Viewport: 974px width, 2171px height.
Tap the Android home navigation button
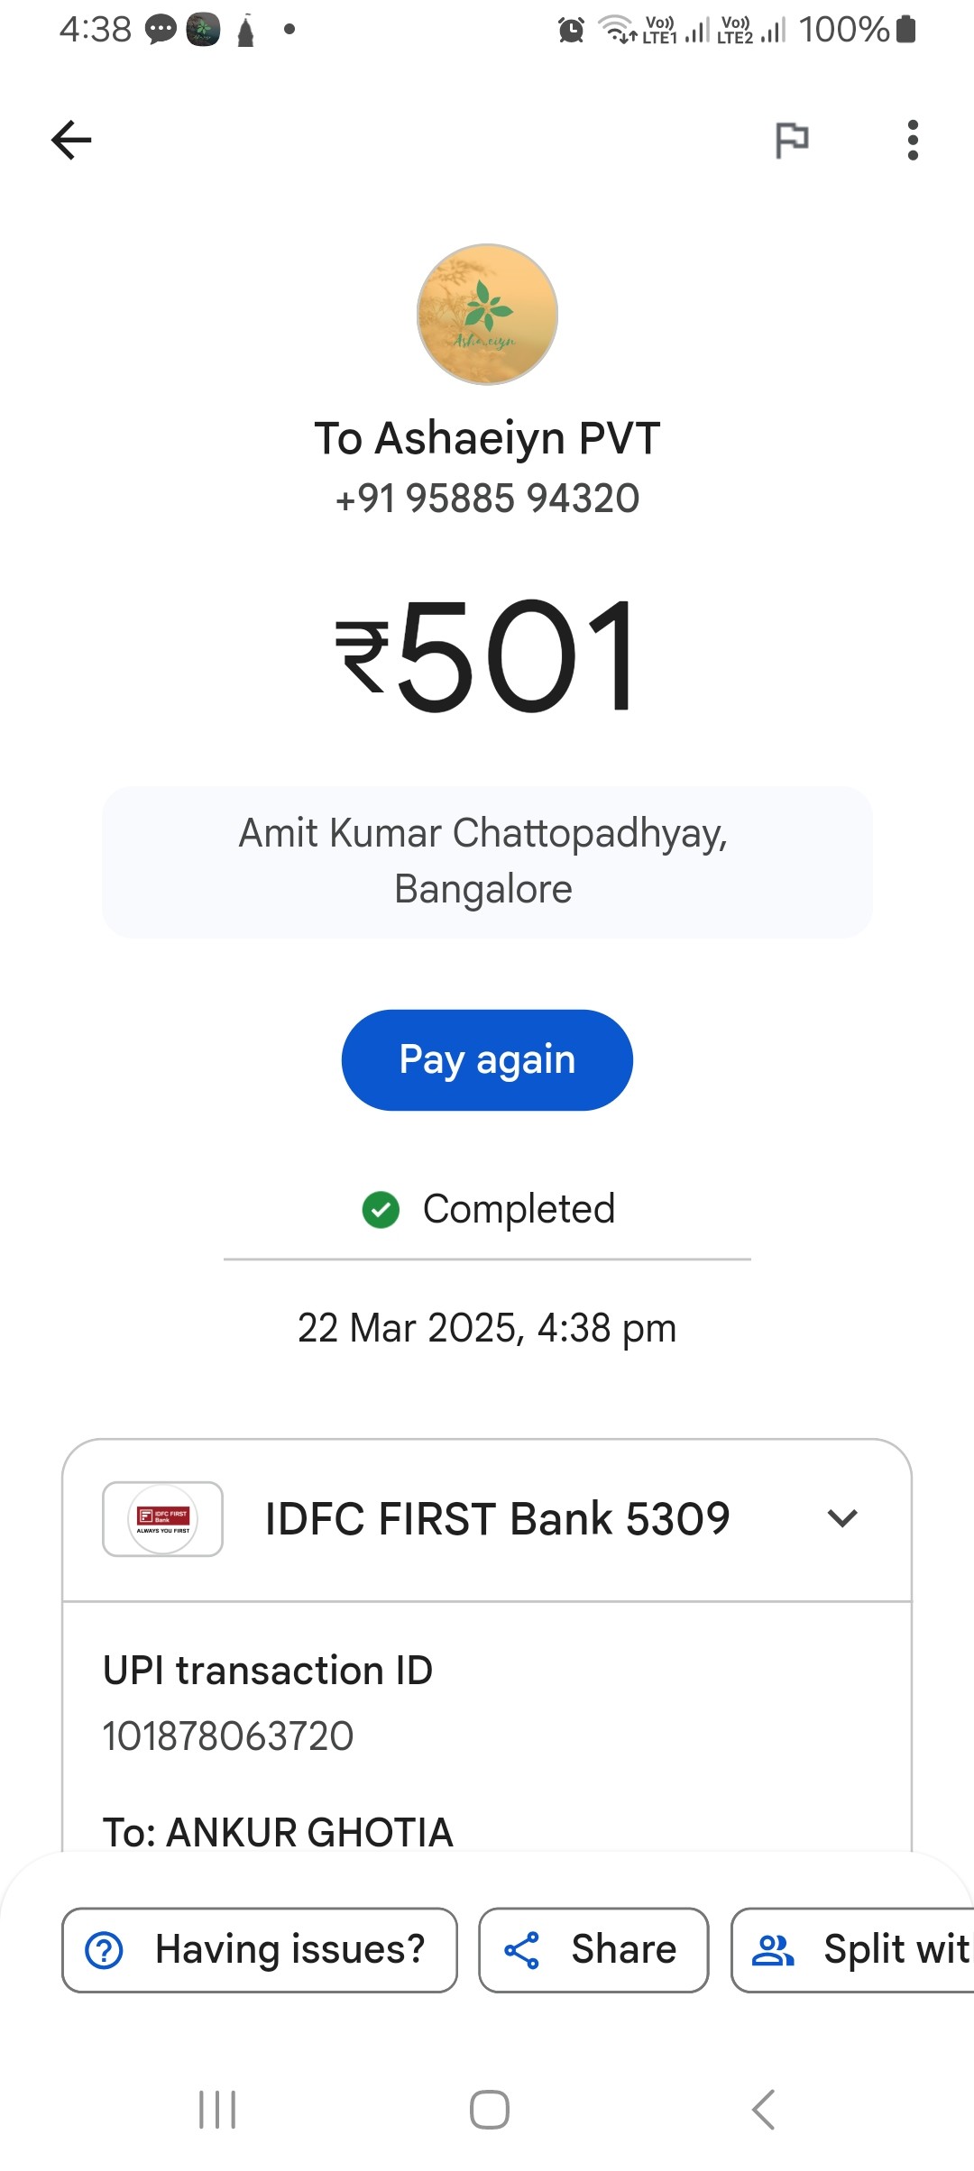pyautogui.click(x=489, y=2110)
